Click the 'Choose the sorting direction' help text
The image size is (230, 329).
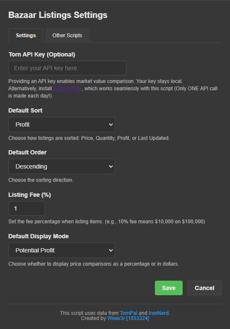[x=41, y=180]
